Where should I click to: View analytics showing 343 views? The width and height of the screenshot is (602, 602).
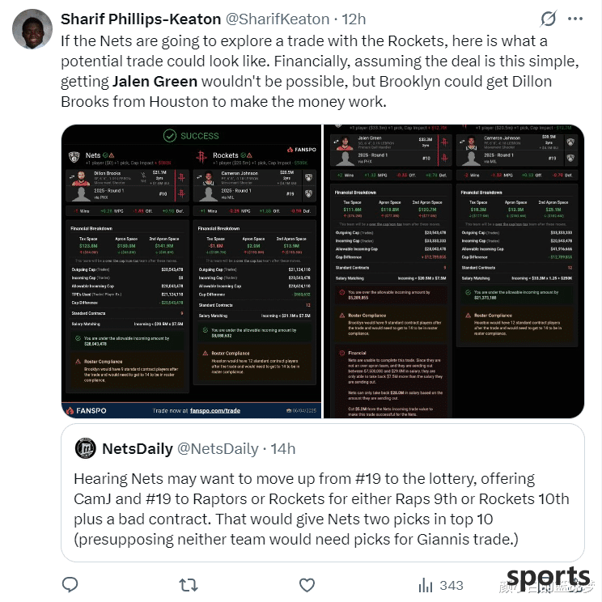(441, 585)
